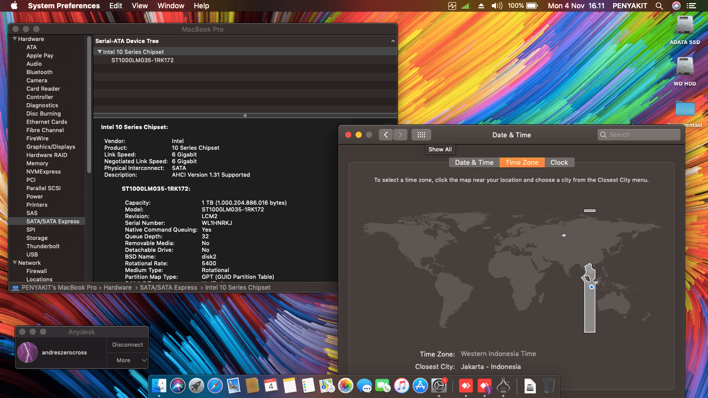The width and height of the screenshot is (708, 398).
Task: Open the ADATA SSD desktop drive
Action: point(685,30)
